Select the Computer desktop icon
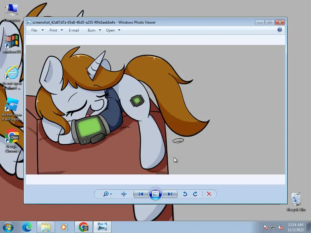Viewport: 311px width, 233px height. tap(12, 13)
